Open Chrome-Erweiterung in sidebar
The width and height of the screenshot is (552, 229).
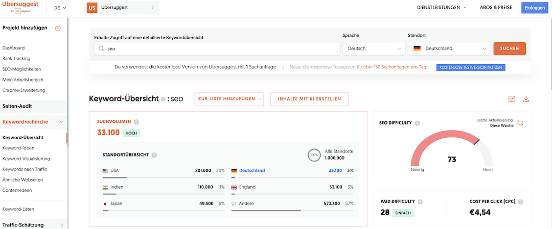24,90
